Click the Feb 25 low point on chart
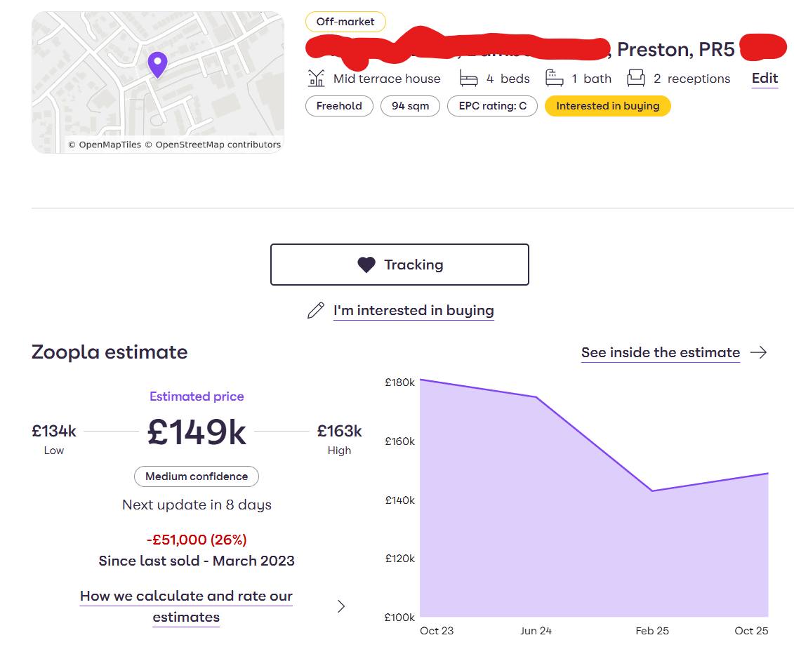Viewport: 794px width, 647px height. 652,491
